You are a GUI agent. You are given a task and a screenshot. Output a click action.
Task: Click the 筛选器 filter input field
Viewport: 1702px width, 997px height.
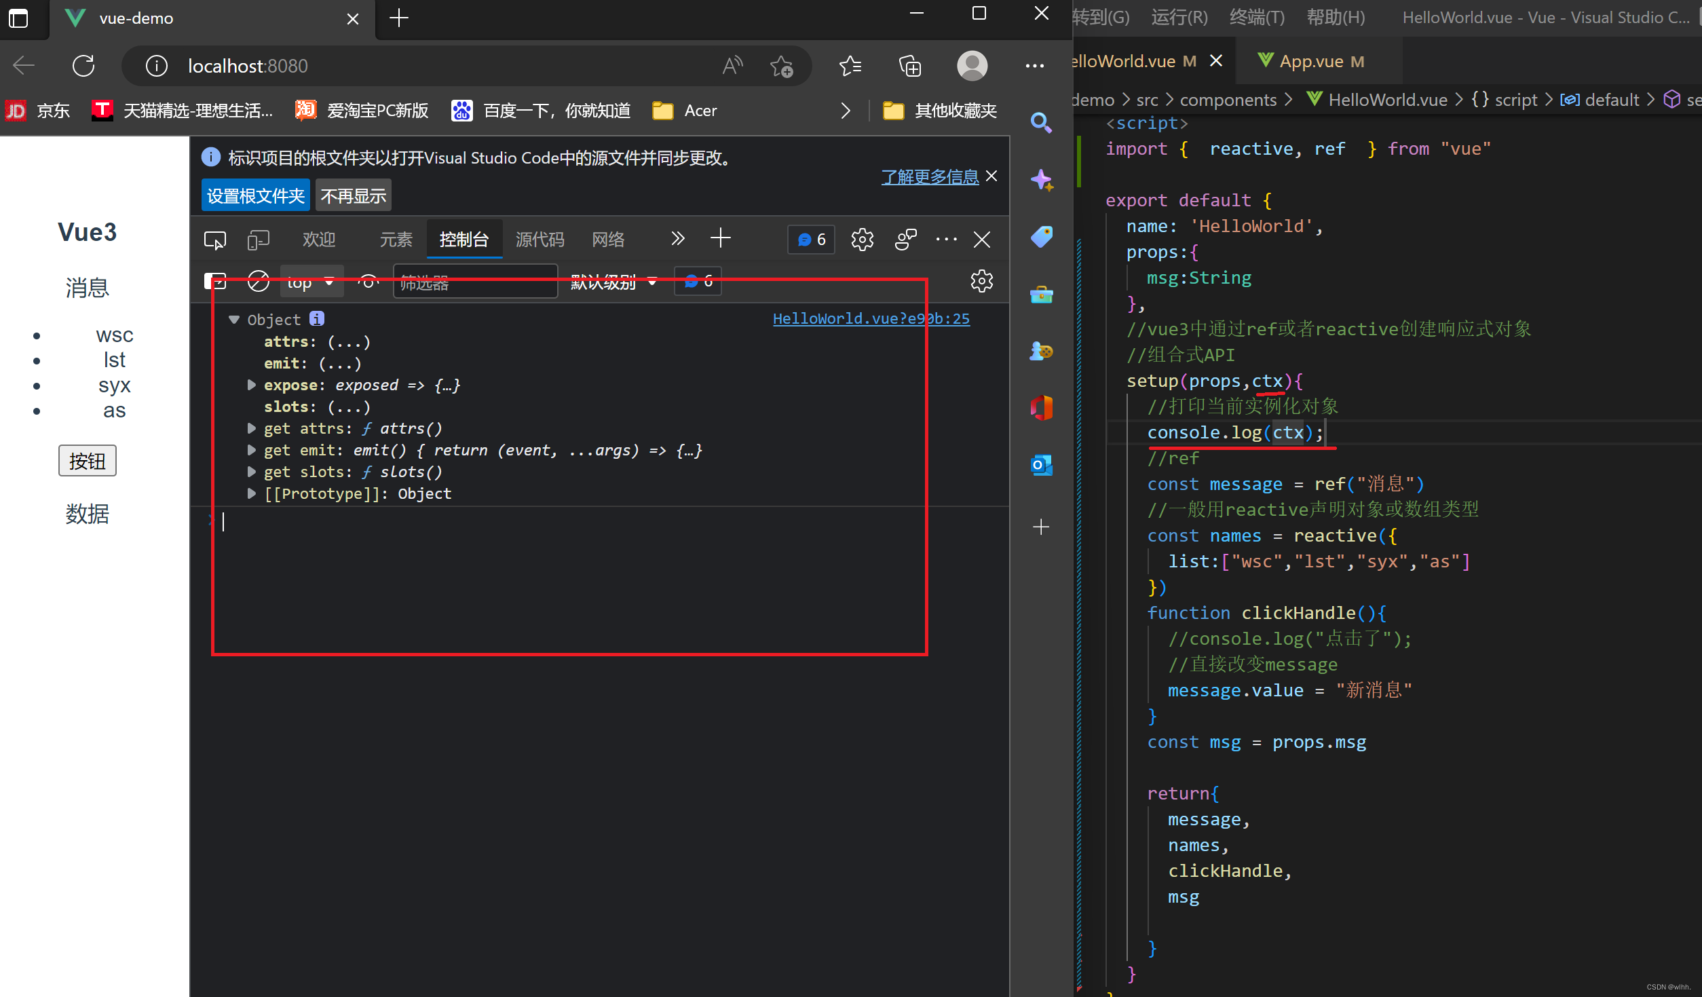(x=475, y=281)
